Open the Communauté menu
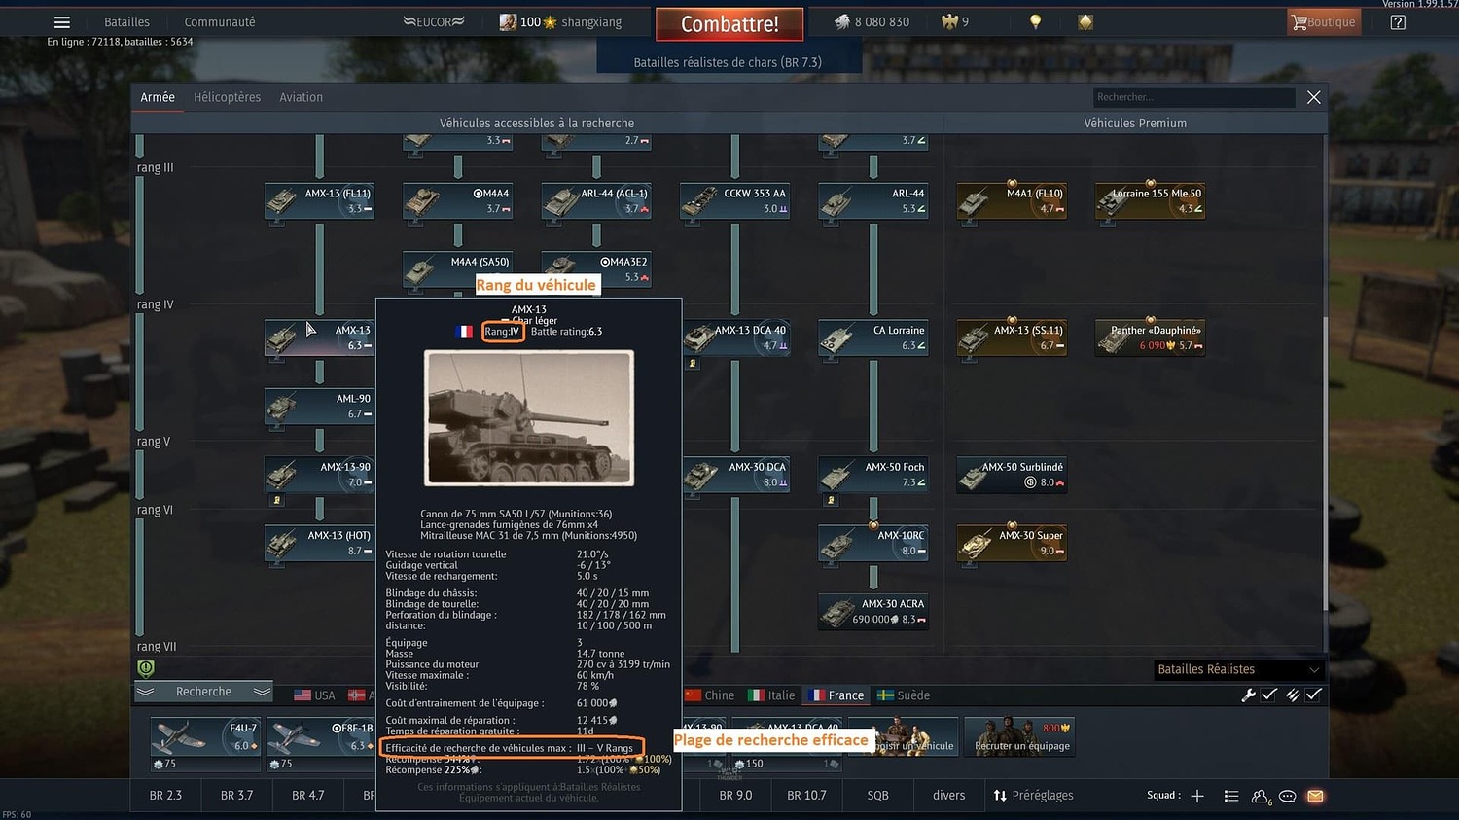Viewport: 1459px width, 820px height. click(x=220, y=21)
